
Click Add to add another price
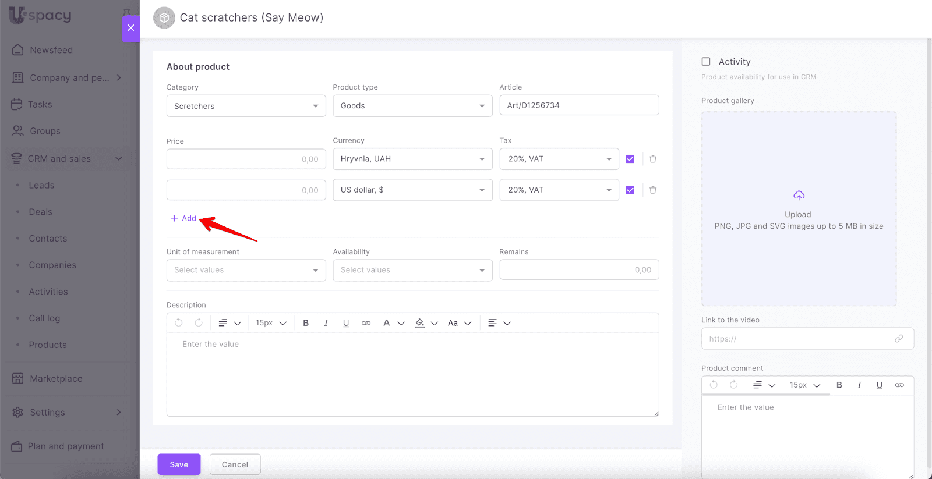click(x=183, y=218)
